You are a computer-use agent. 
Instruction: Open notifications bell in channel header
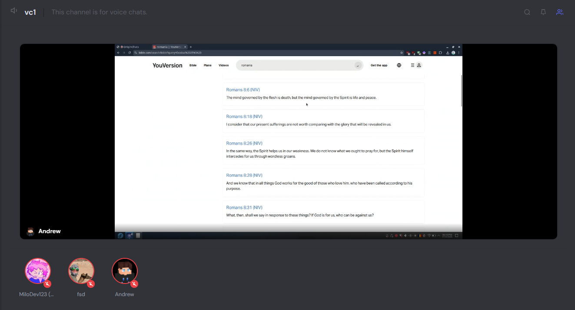(x=543, y=12)
